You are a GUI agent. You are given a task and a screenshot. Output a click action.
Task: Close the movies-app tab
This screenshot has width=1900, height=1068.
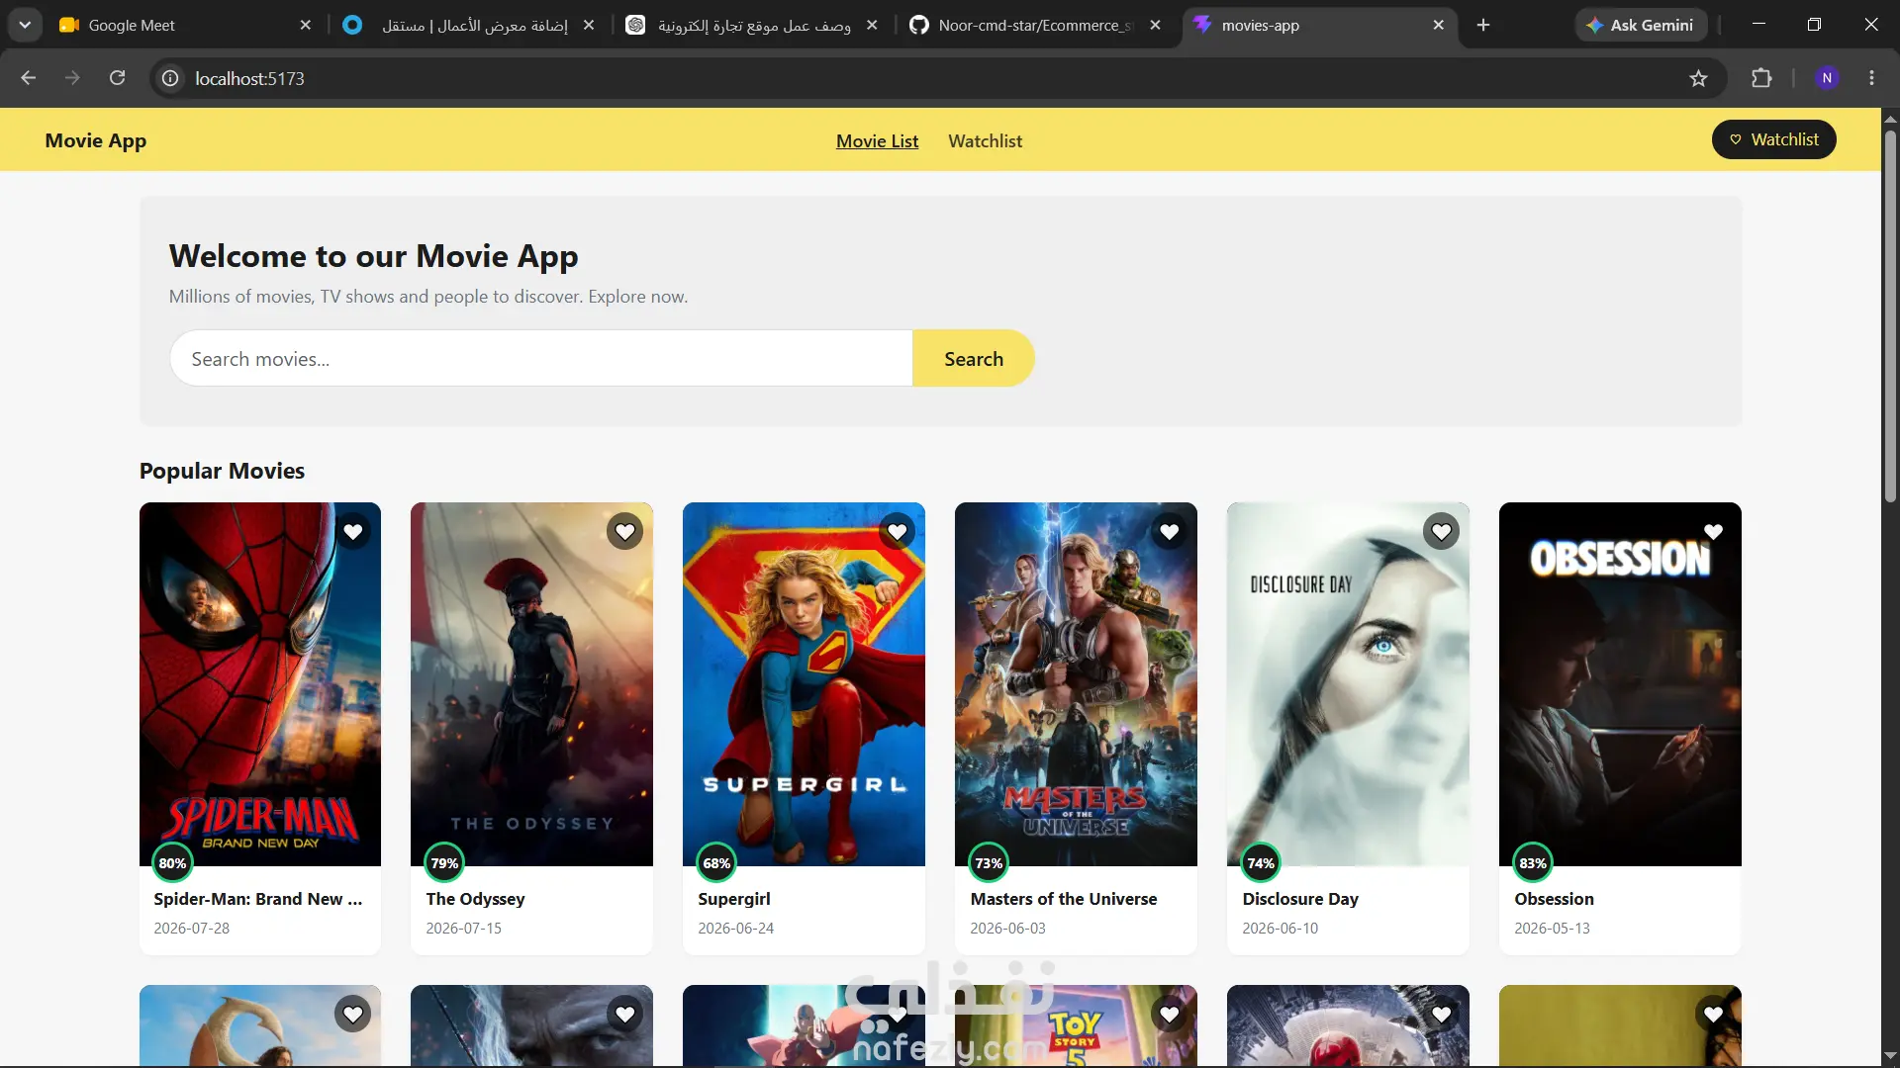pyautogui.click(x=1439, y=26)
